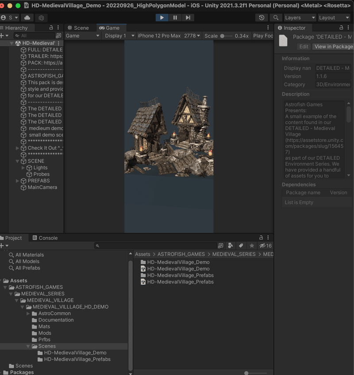Open the iPhone 12 Pro Max resolution dropdown

pos(169,36)
